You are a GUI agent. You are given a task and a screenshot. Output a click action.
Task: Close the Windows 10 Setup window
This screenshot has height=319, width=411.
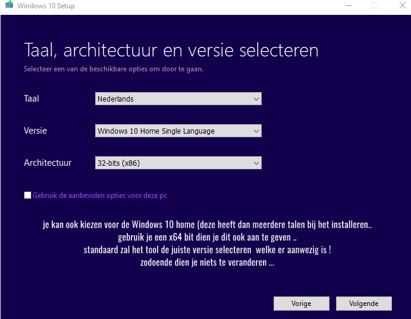click(403, 5)
